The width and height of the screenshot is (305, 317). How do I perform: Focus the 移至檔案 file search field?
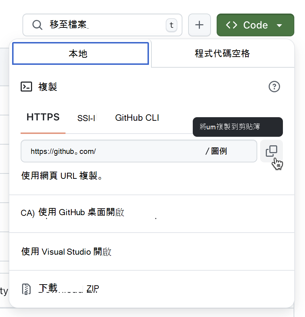click(x=102, y=25)
